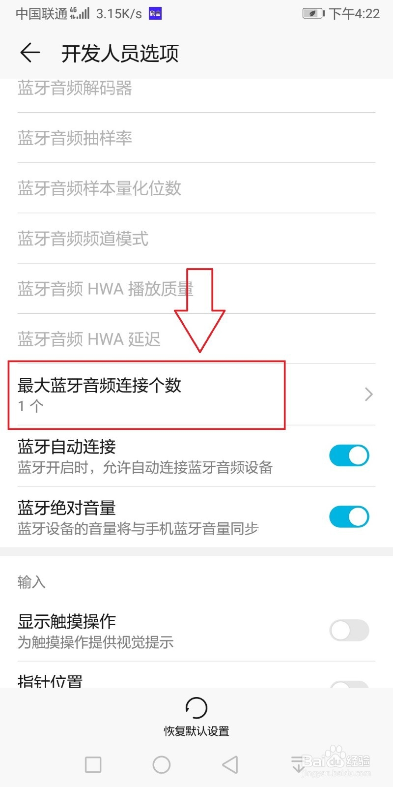Image resolution: width=393 pixels, height=787 pixels.
Task: Select 蓝牙音频样本量化位数 entry
Action: pyautogui.click(x=196, y=188)
